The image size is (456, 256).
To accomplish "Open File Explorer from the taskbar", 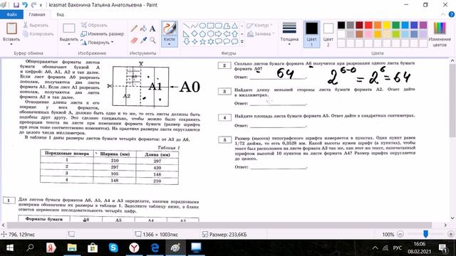I will tap(72, 248).
